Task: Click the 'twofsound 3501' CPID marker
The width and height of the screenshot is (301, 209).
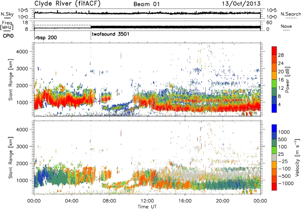Action: point(111,34)
